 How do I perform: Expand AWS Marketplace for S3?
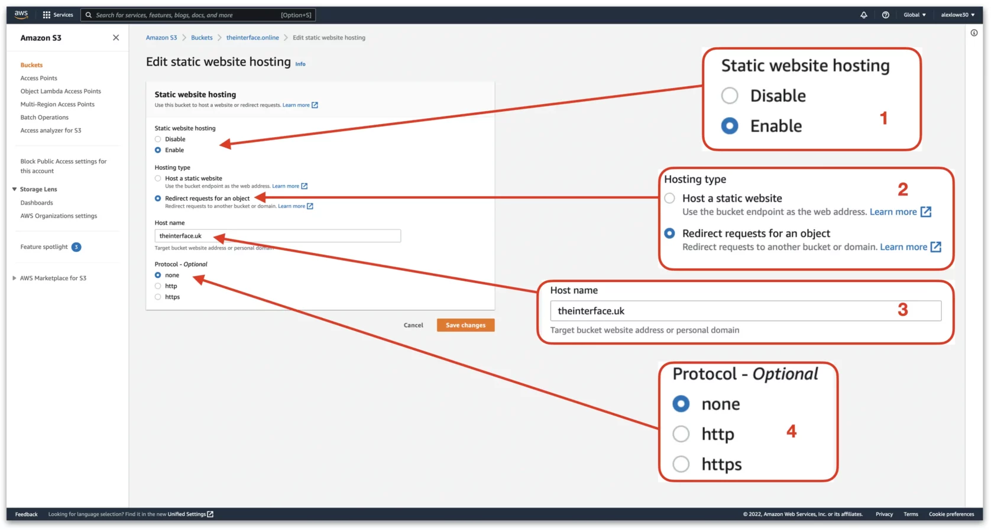click(15, 278)
